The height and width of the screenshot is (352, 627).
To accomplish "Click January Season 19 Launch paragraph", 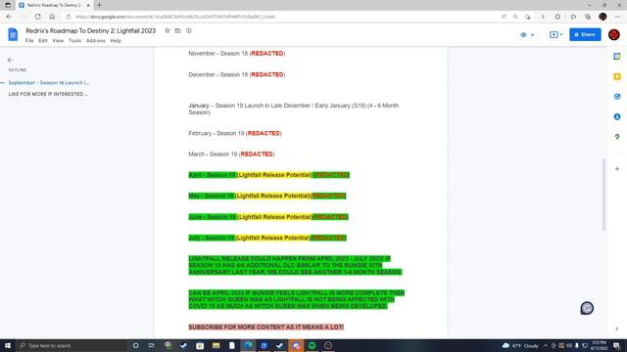I will click(x=294, y=109).
